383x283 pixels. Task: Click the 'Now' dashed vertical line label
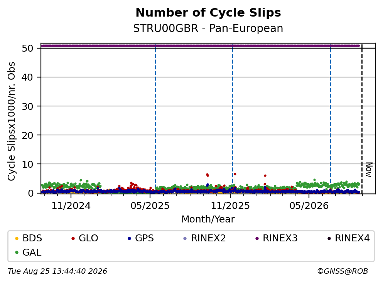point(369,170)
